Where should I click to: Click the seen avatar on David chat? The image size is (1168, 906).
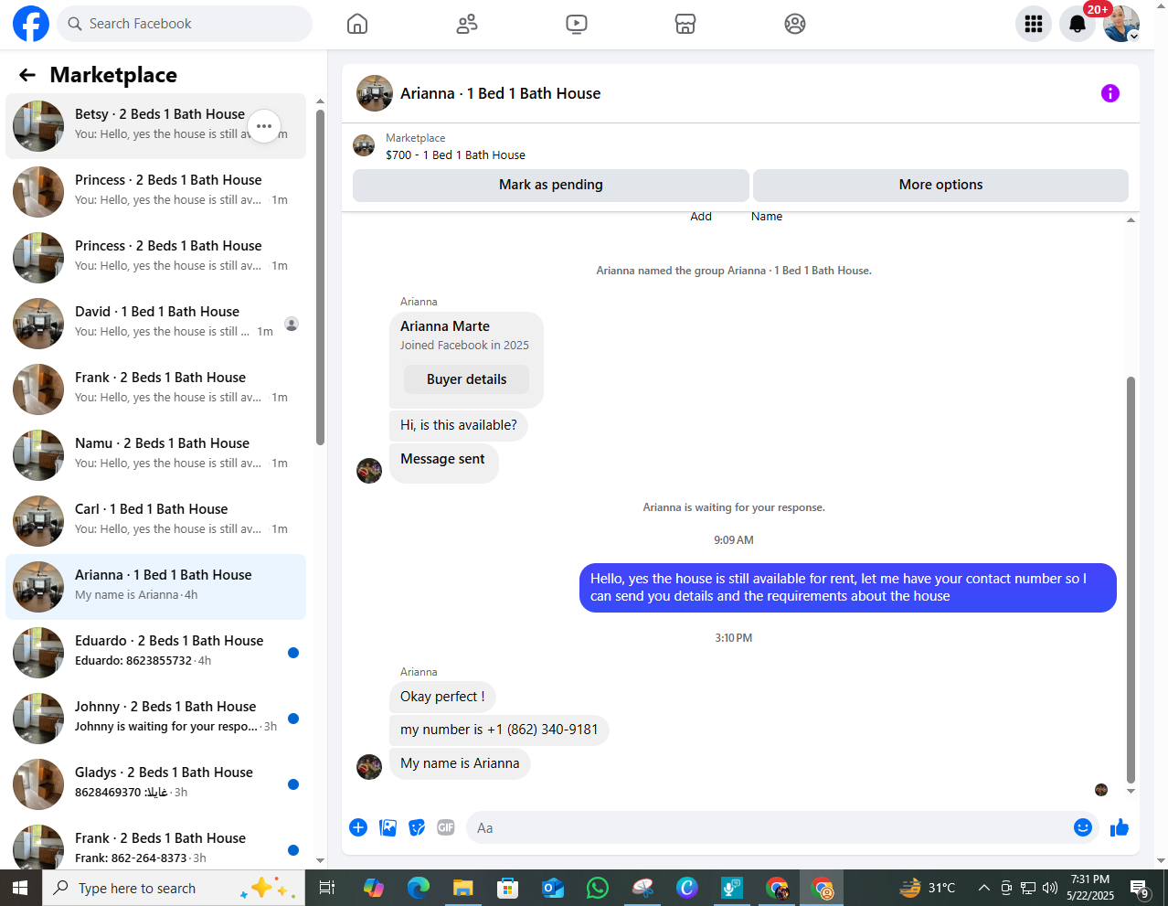[x=292, y=324]
